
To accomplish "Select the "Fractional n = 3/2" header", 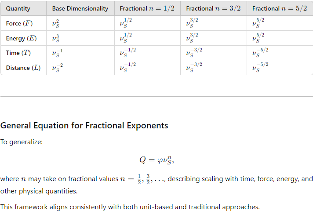I will (213, 9).
